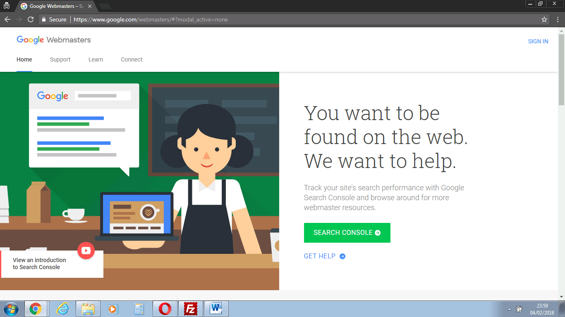Click the URL address bar
This screenshot has height=317, width=565.
click(290, 19)
